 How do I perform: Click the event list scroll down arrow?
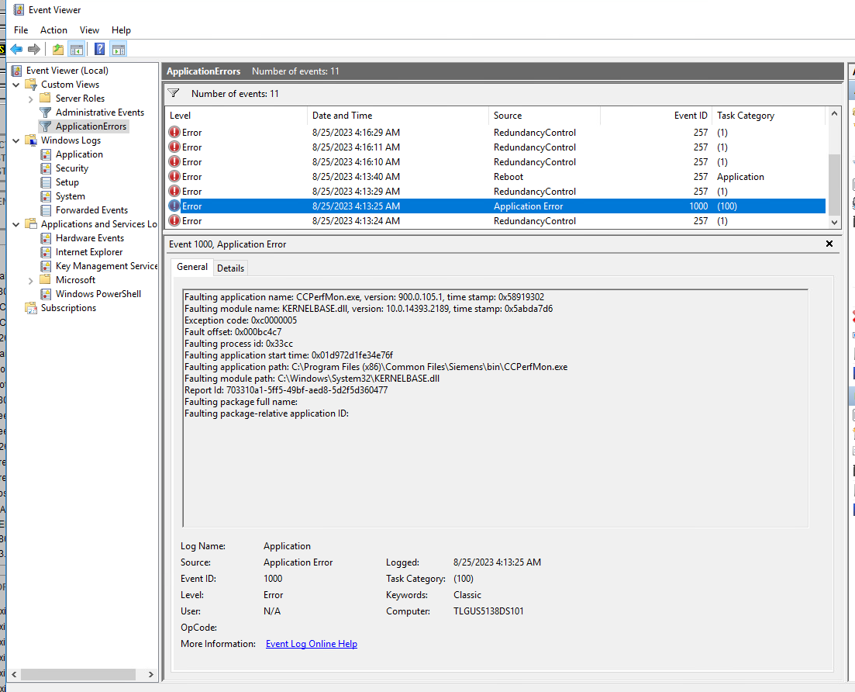835,222
